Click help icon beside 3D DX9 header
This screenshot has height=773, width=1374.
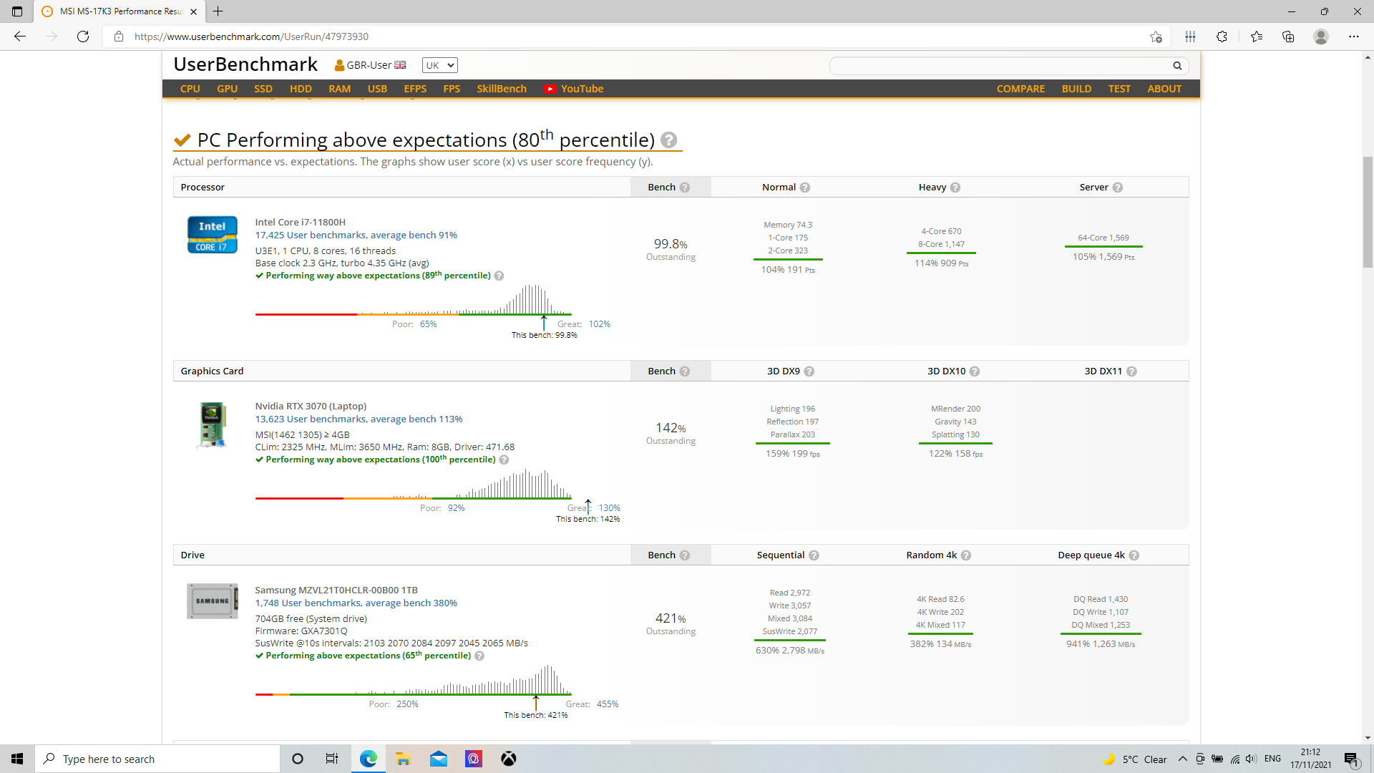tap(809, 371)
